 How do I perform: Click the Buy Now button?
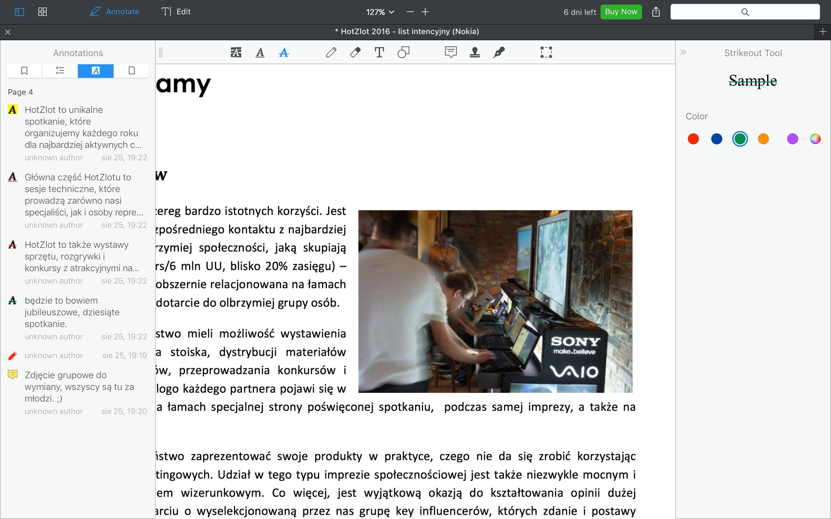(621, 12)
